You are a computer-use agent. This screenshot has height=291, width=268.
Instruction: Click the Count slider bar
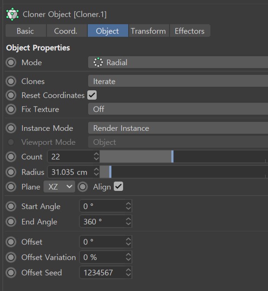pyautogui.click(x=183, y=156)
